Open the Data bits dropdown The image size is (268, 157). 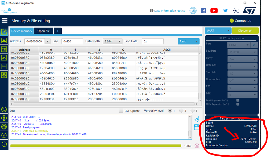tap(242, 66)
